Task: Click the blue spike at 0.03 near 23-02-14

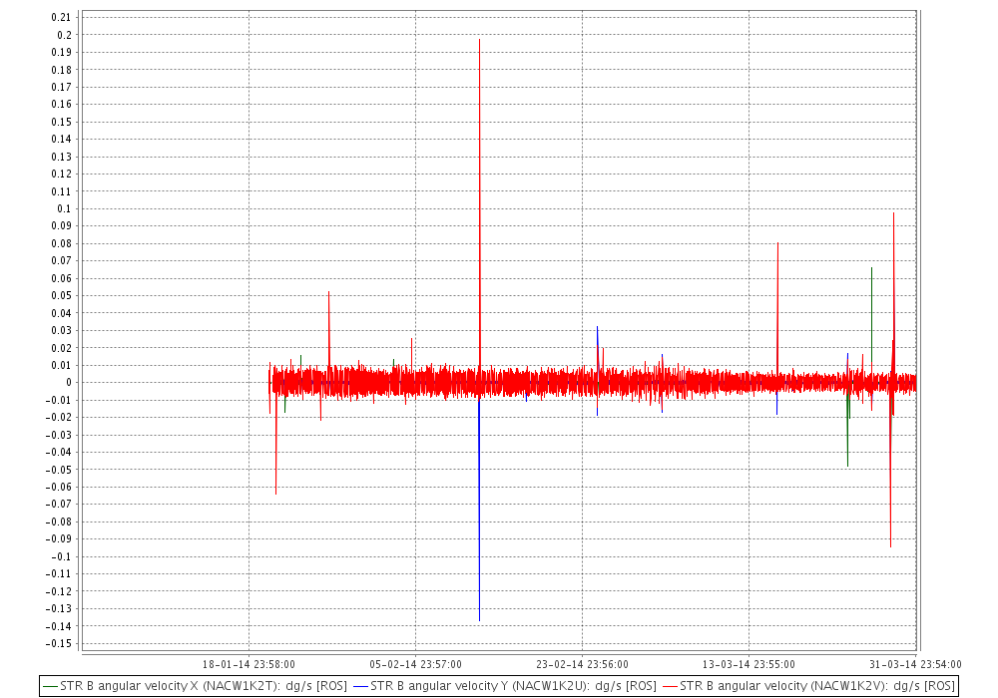Action: pos(597,329)
